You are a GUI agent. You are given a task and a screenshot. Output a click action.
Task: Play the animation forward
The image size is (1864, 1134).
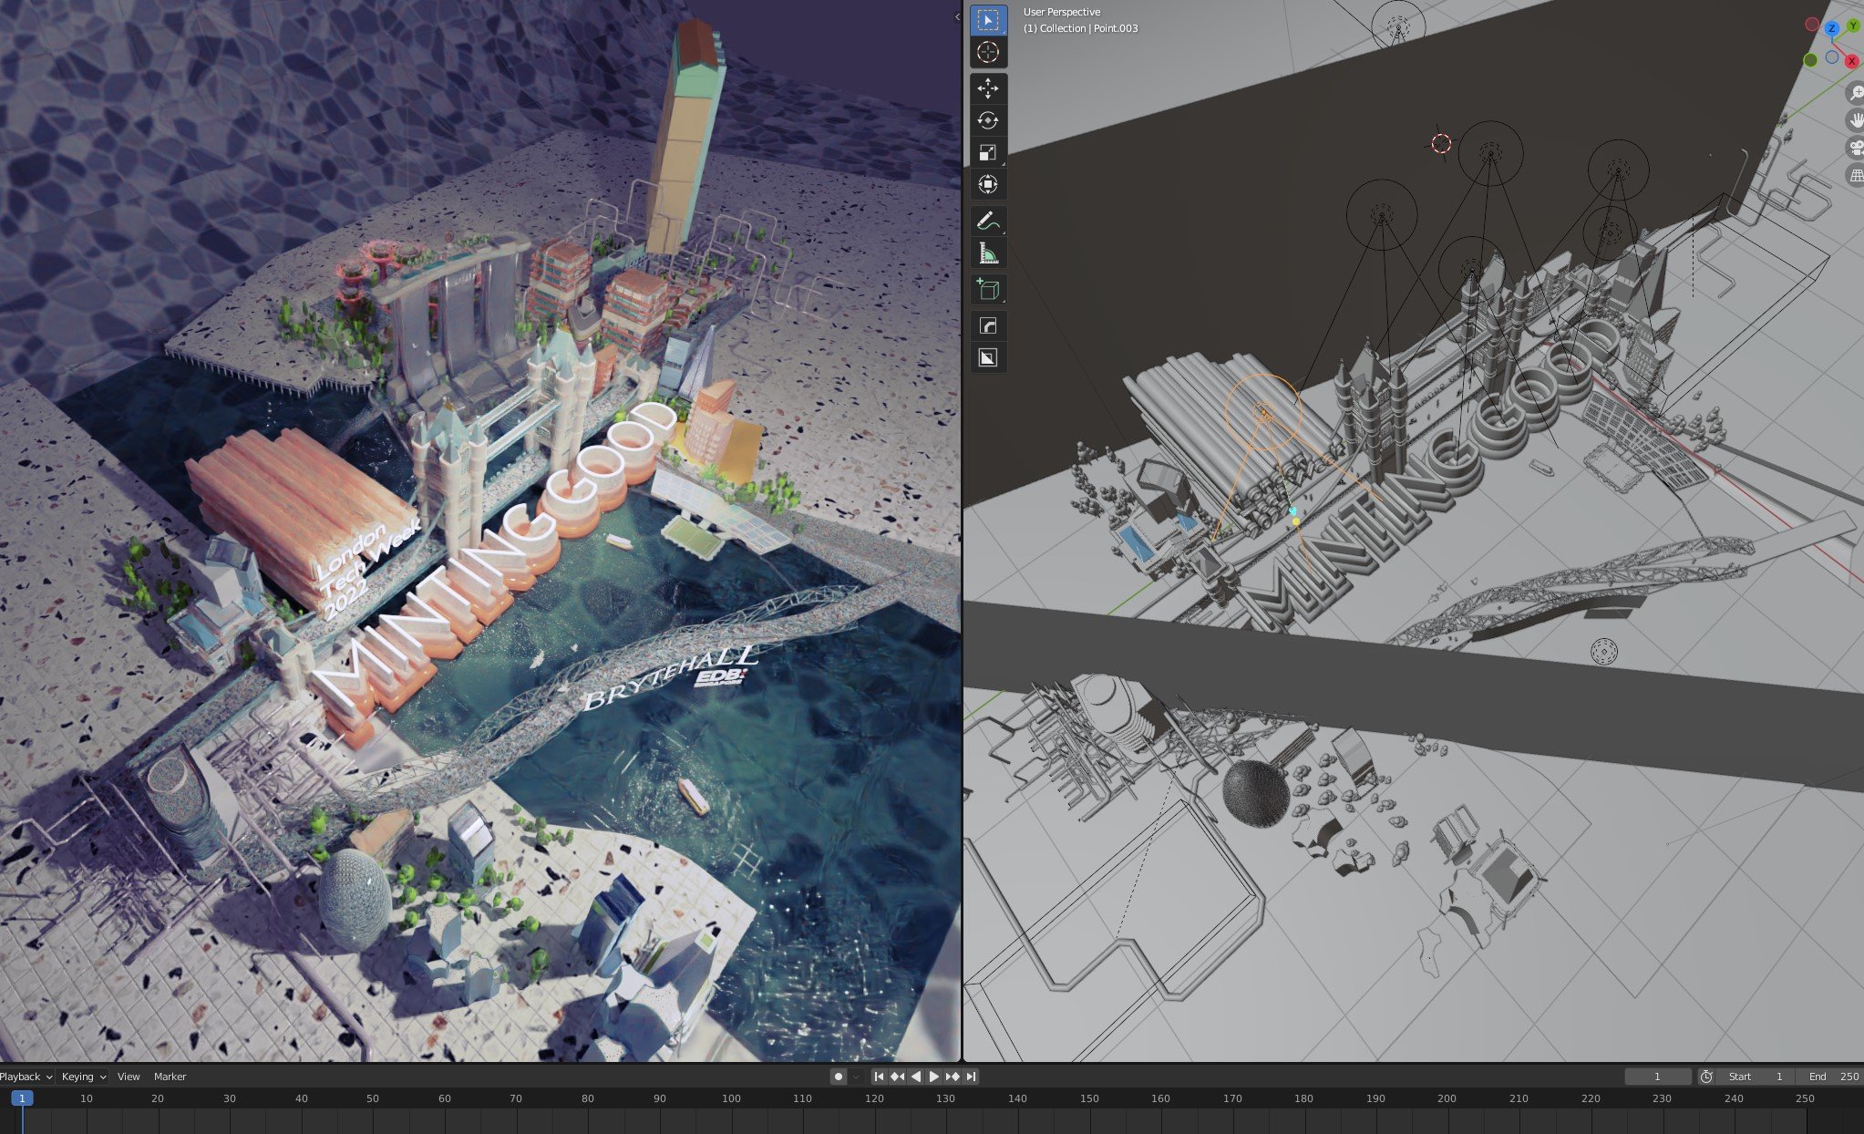[934, 1077]
